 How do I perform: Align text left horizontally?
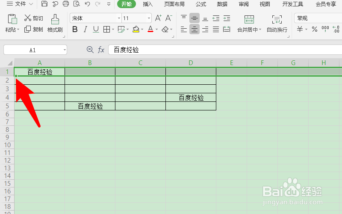pyautogui.click(x=184, y=29)
